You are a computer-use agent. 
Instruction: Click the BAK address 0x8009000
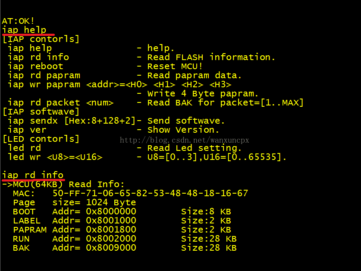pyautogui.click(x=111, y=248)
